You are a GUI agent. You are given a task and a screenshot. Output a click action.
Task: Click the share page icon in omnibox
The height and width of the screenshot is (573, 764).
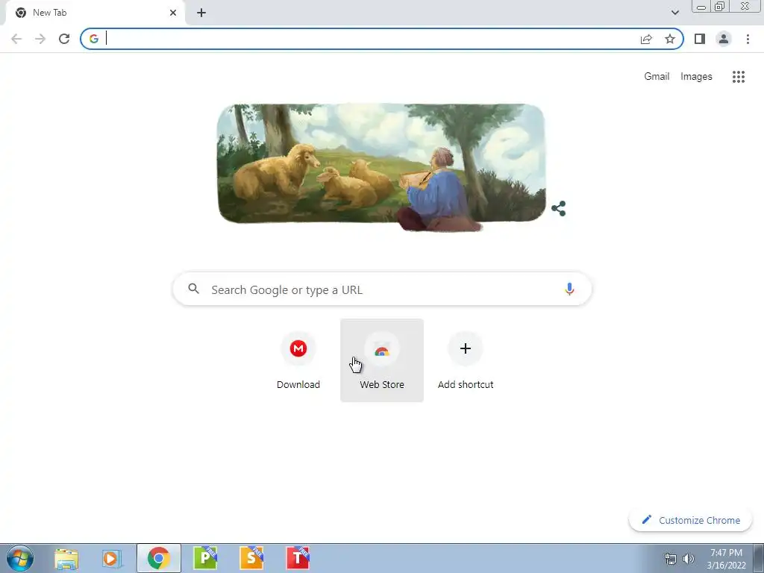tap(646, 39)
